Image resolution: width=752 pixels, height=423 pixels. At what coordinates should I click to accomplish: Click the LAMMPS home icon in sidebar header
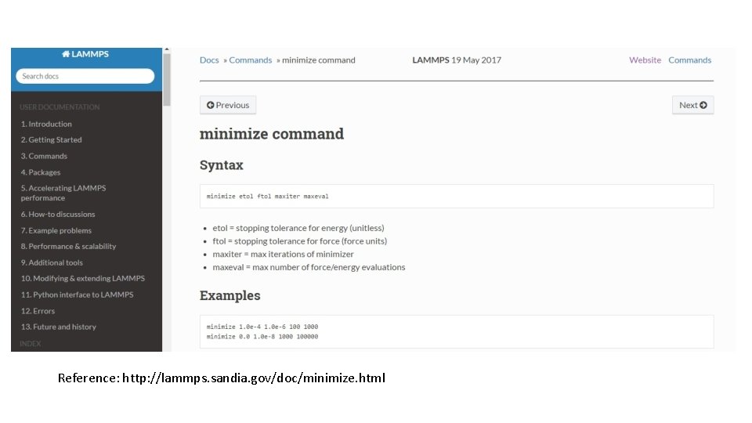[x=66, y=54]
